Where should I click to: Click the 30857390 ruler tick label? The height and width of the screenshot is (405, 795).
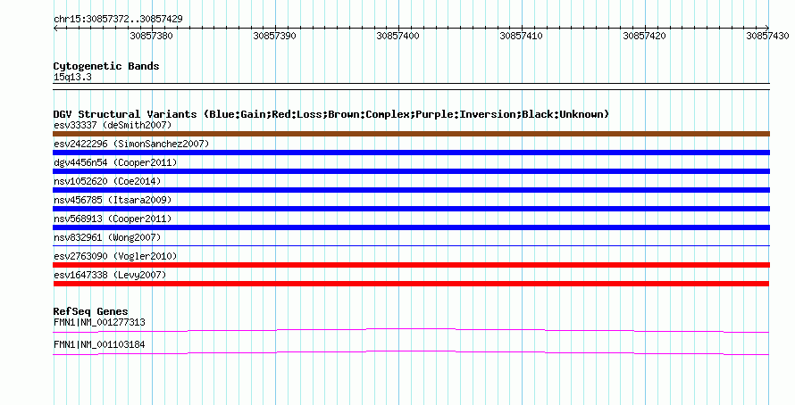pos(274,36)
